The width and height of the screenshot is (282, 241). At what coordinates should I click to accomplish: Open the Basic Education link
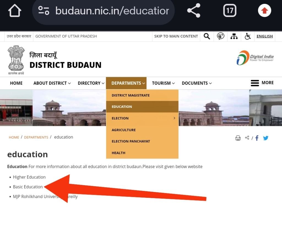click(28, 187)
